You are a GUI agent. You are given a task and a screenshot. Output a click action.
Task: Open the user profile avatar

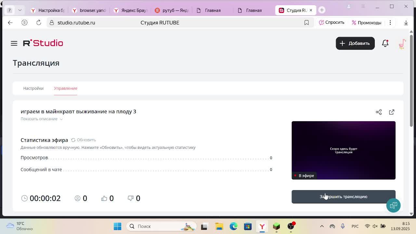(402, 43)
